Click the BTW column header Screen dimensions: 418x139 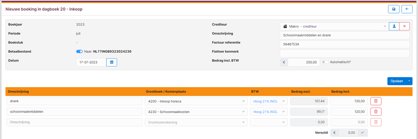(255, 91)
